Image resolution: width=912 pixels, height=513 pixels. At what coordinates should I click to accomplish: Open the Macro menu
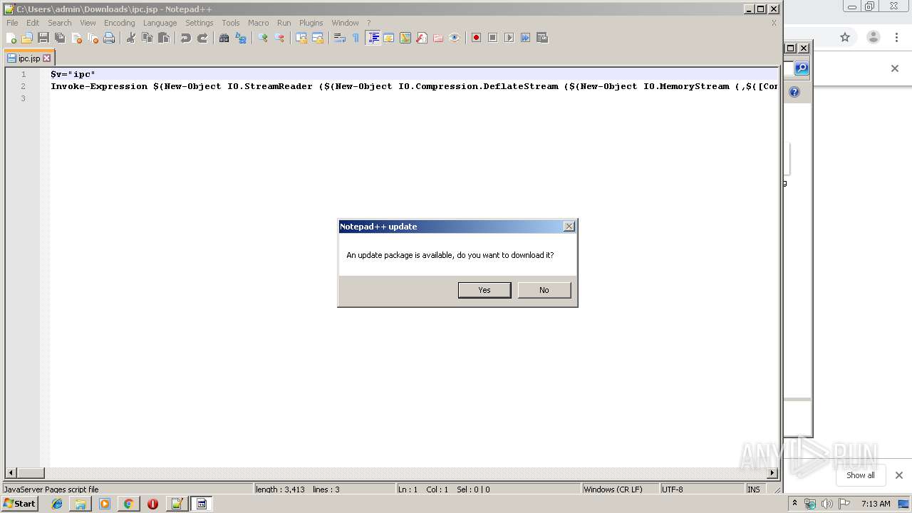pyautogui.click(x=259, y=23)
